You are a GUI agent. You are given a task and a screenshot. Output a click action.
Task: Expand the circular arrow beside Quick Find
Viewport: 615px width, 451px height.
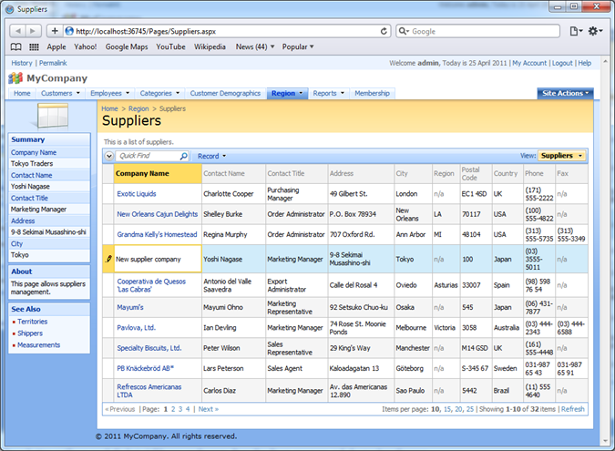tap(109, 157)
